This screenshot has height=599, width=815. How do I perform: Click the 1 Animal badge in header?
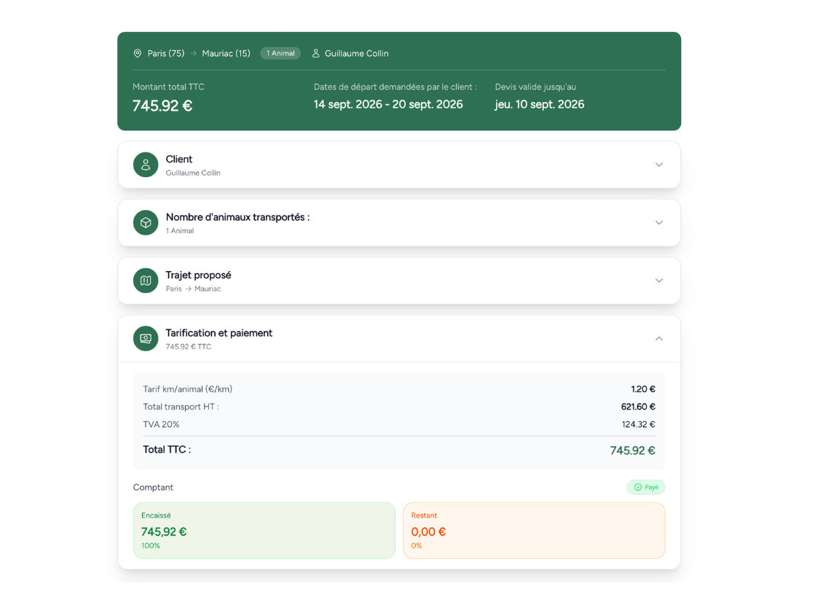pos(280,53)
